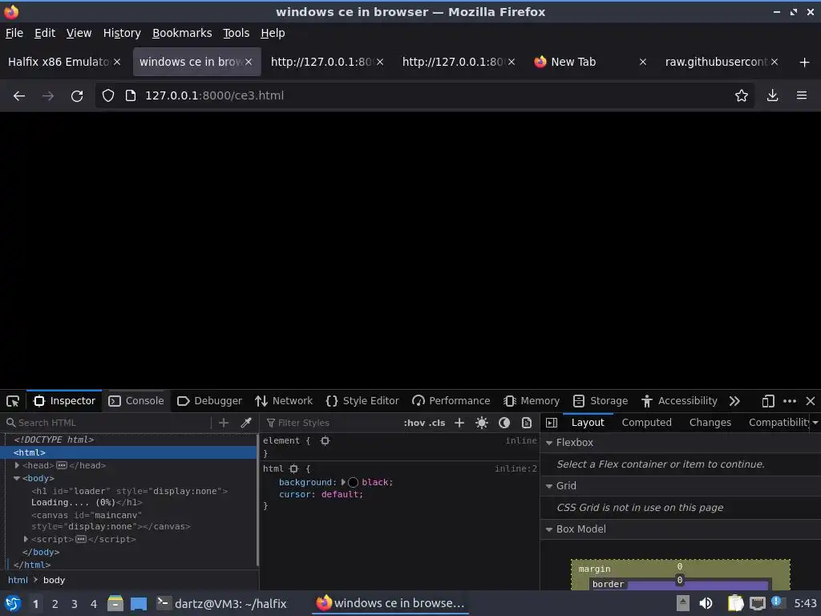821x616 pixels.
Task: Open a new tab with plus button
Action: click(x=805, y=63)
